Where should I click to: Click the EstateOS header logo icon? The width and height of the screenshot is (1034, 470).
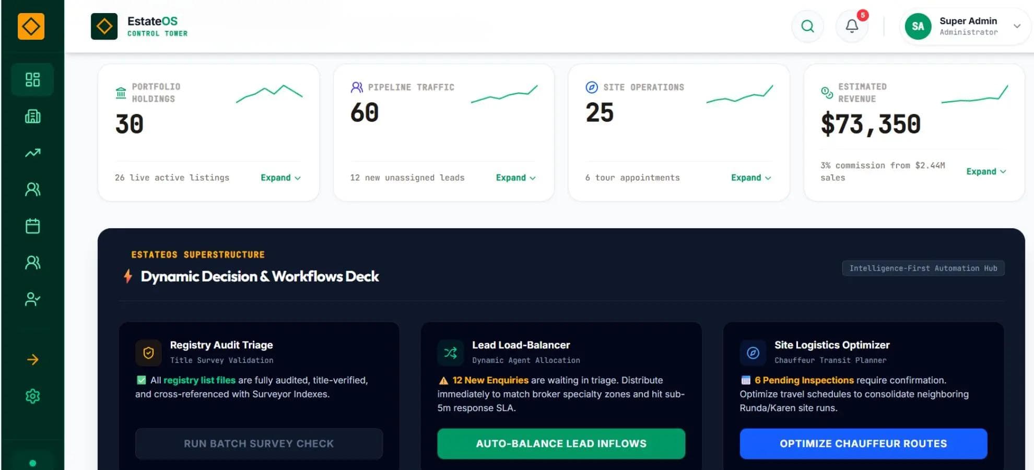[x=104, y=26]
